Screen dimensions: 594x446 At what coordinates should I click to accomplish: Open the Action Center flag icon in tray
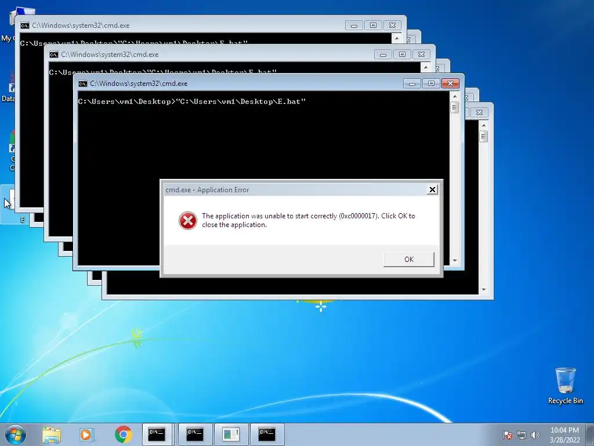tap(508, 435)
